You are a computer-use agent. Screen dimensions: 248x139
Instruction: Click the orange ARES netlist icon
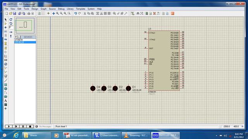[x=172, y=14]
